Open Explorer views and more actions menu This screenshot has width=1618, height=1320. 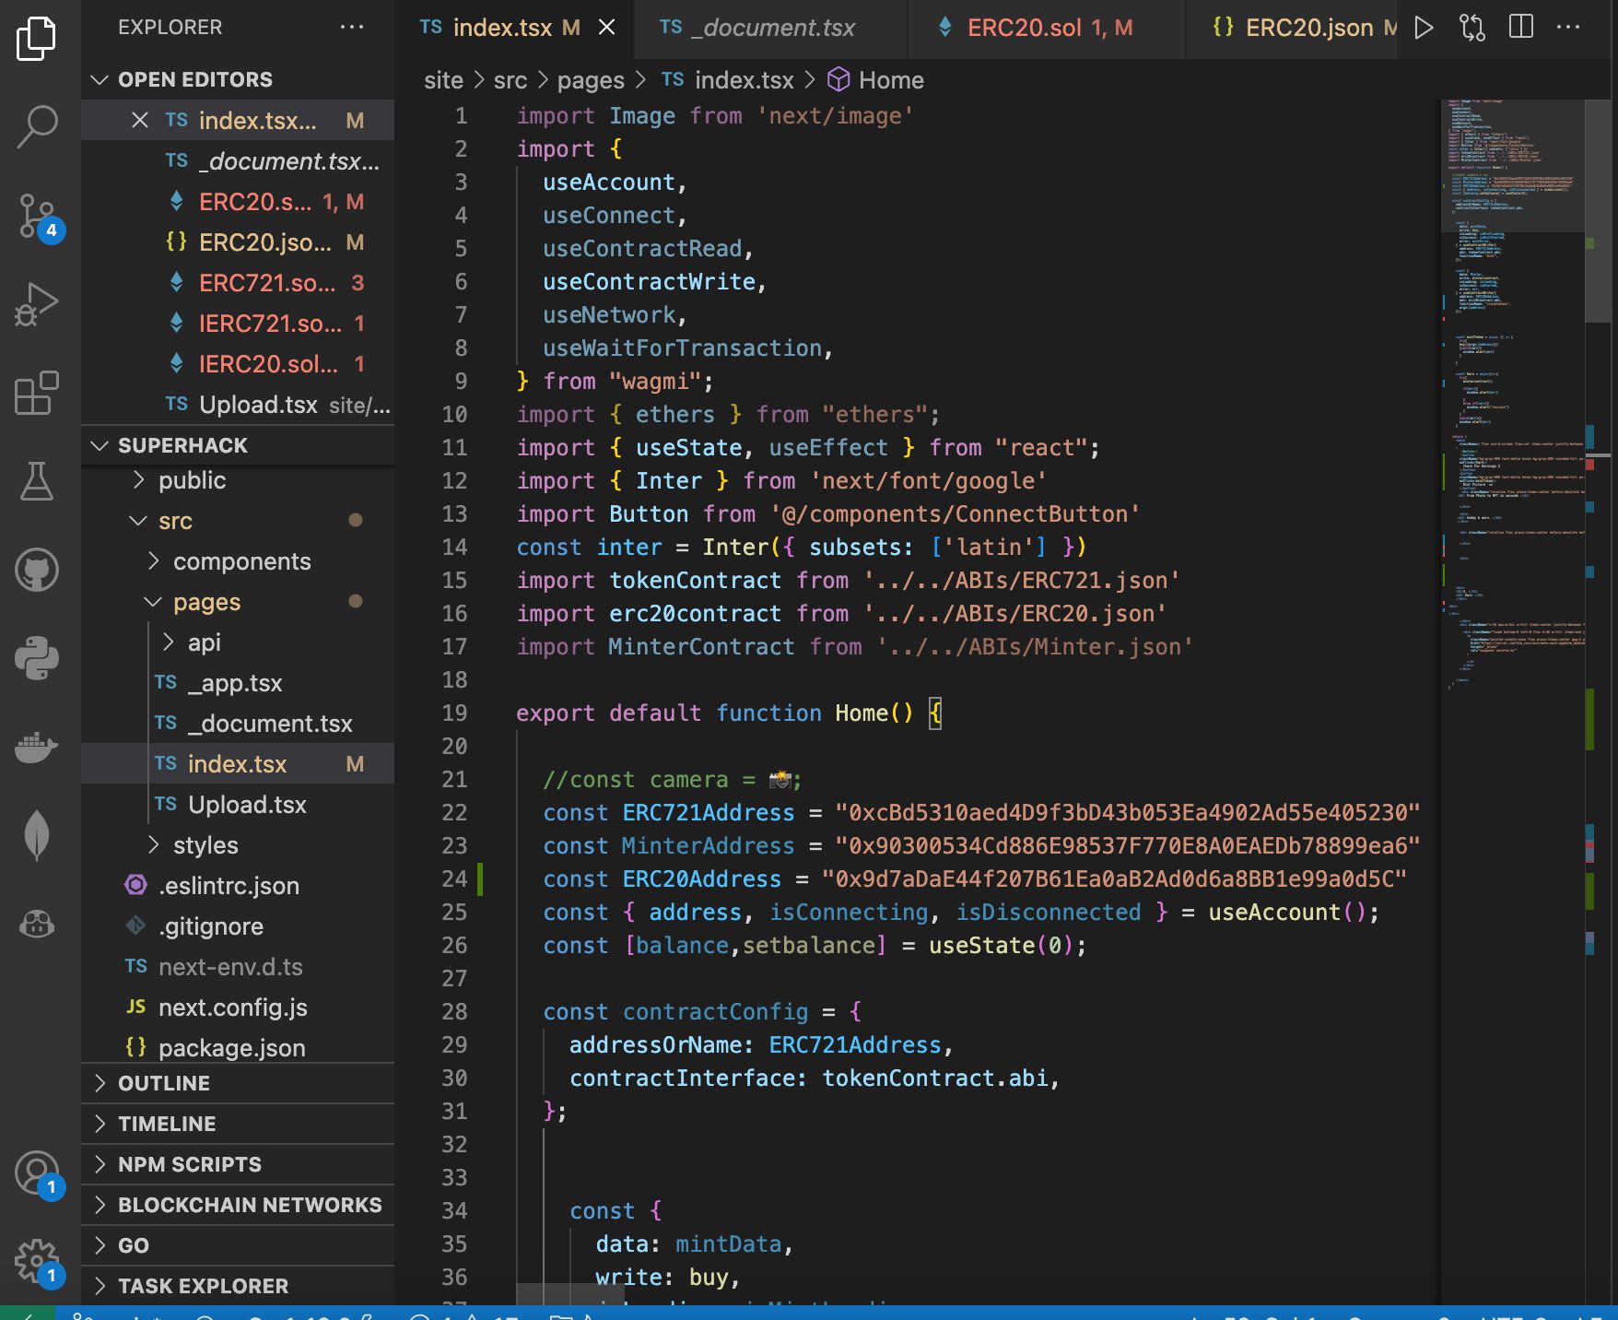tap(352, 28)
